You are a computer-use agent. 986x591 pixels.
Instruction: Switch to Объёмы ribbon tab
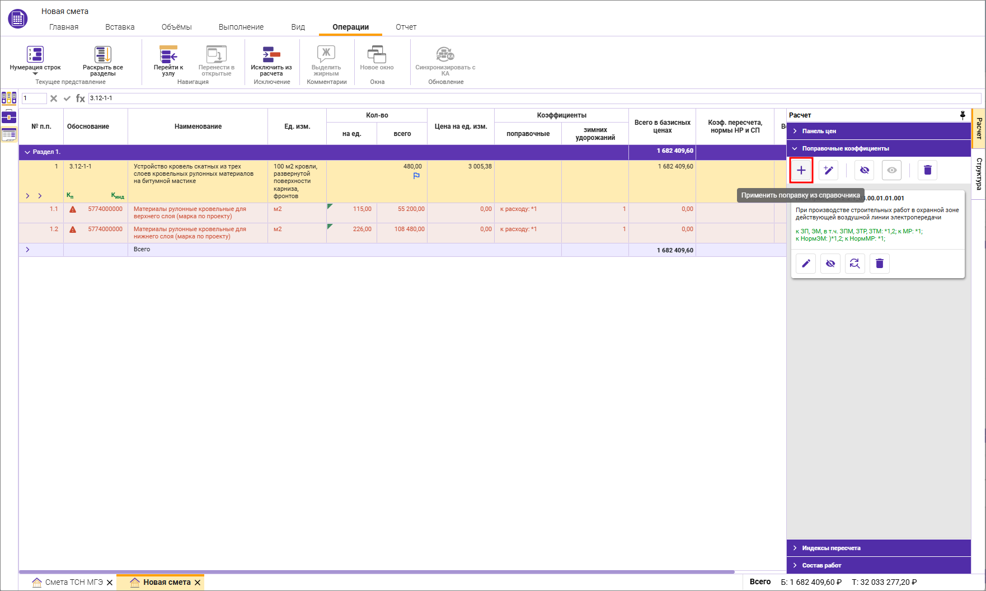pyautogui.click(x=176, y=27)
